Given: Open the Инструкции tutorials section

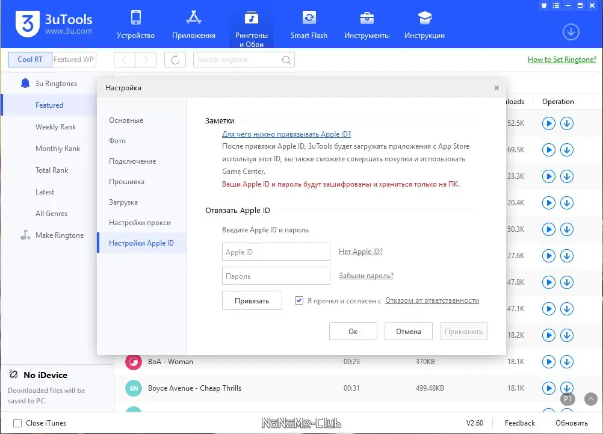Looking at the screenshot, I should pos(424,25).
